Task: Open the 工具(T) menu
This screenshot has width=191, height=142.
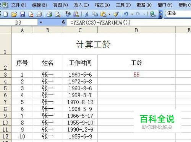Action: [123, 5]
